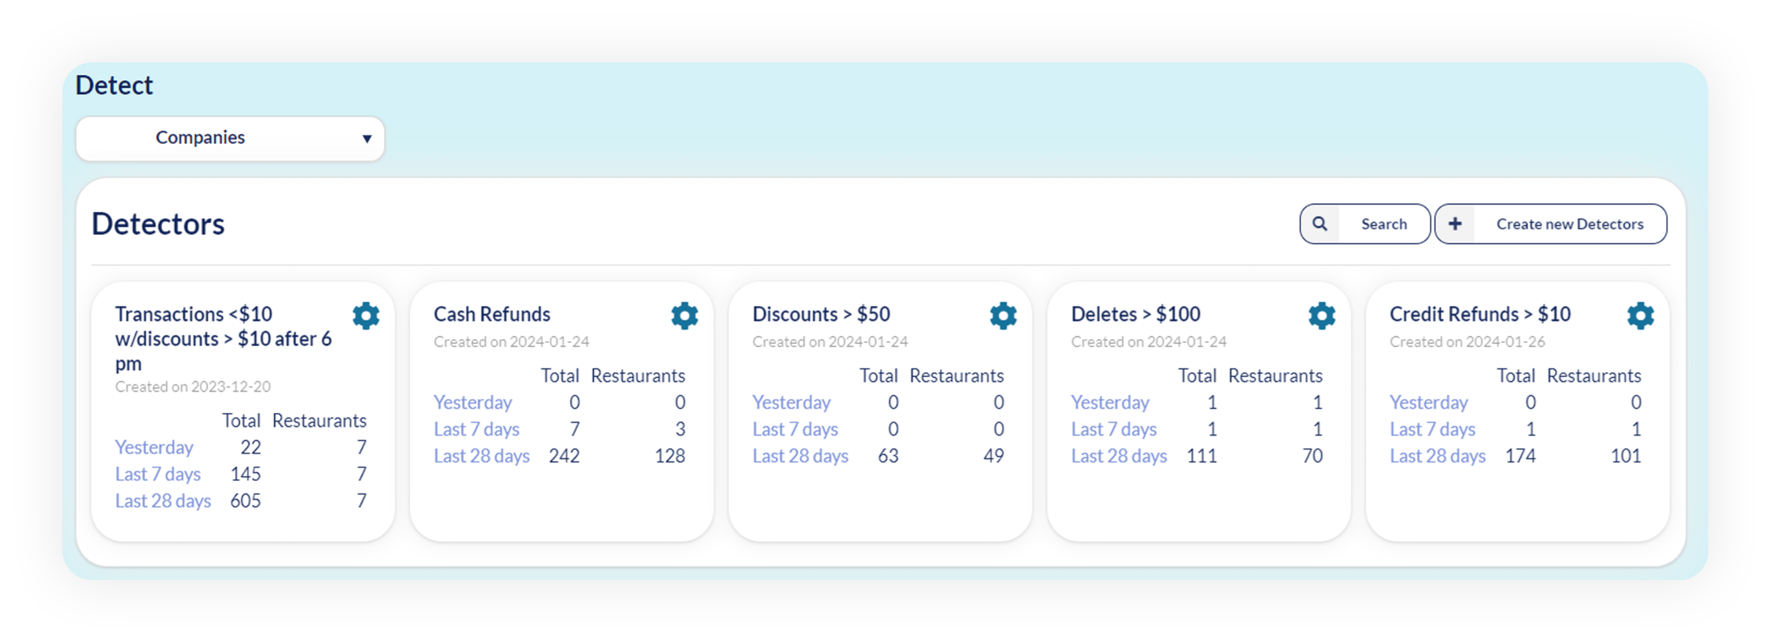Open Deletes > $100 settings gear
The width and height of the screenshot is (1771, 643).
(x=1322, y=315)
